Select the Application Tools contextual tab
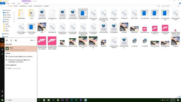Viewport: 181px width, 102px height. pyautogui.click(x=26, y=1)
